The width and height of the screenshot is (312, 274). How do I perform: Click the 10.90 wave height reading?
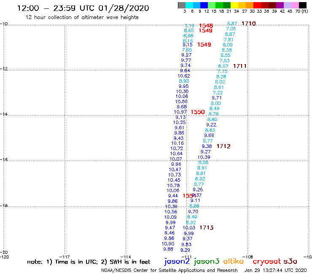[x=168, y=244]
